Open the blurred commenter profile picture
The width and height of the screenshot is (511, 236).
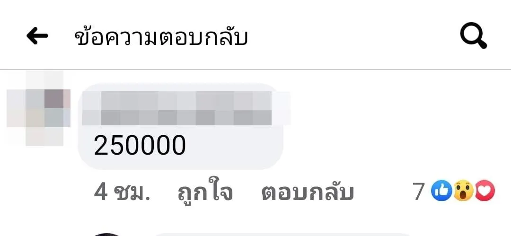[38, 108]
